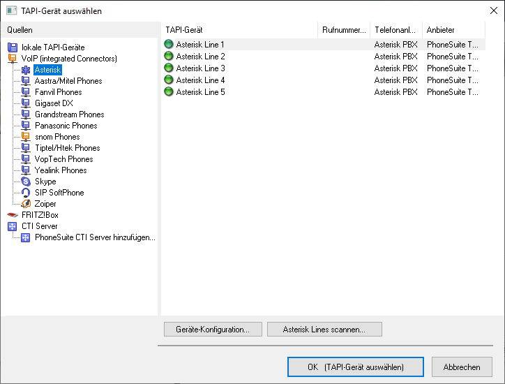The width and height of the screenshot is (505, 384).
Task: Click the SIP SoftPhone headset icon
Action: 26,193
